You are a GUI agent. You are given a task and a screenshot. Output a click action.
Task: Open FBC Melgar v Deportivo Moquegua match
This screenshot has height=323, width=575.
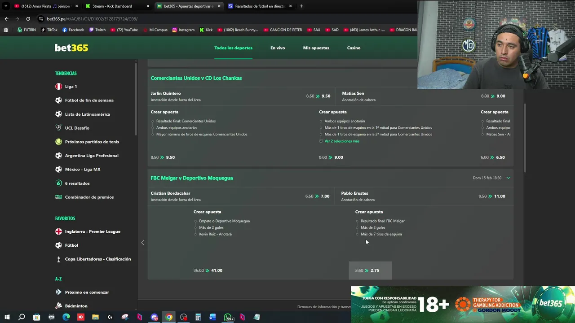pyautogui.click(x=192, y=178)
